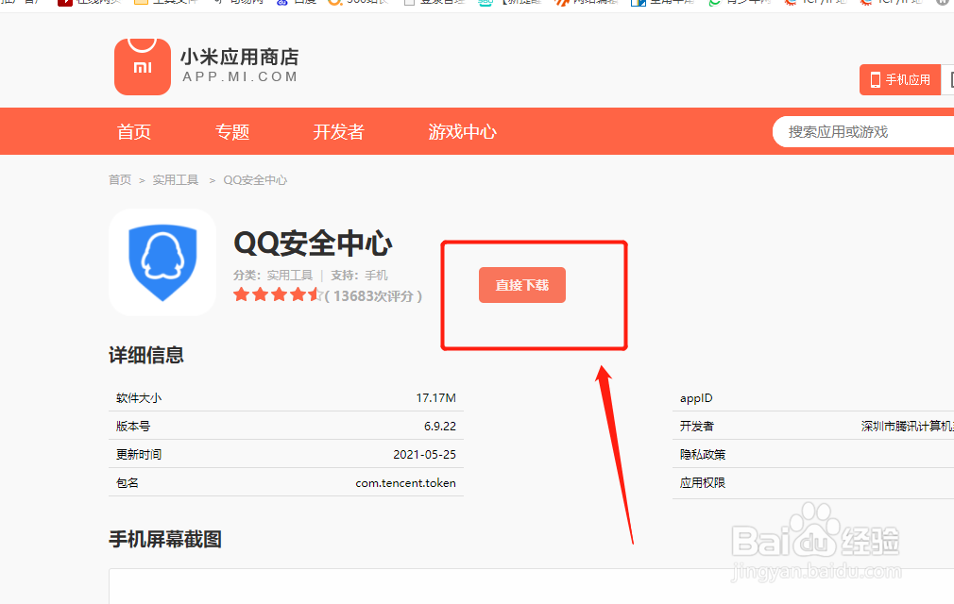Image resolution: width=954 pixels, height=604 pixels.
Task: Click the com.tencent.token package name
Action: point(406,483)
